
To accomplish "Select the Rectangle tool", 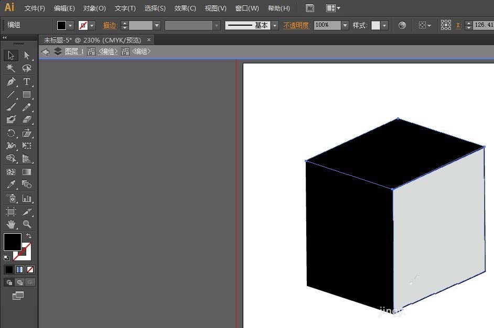I will coord(27,95).
